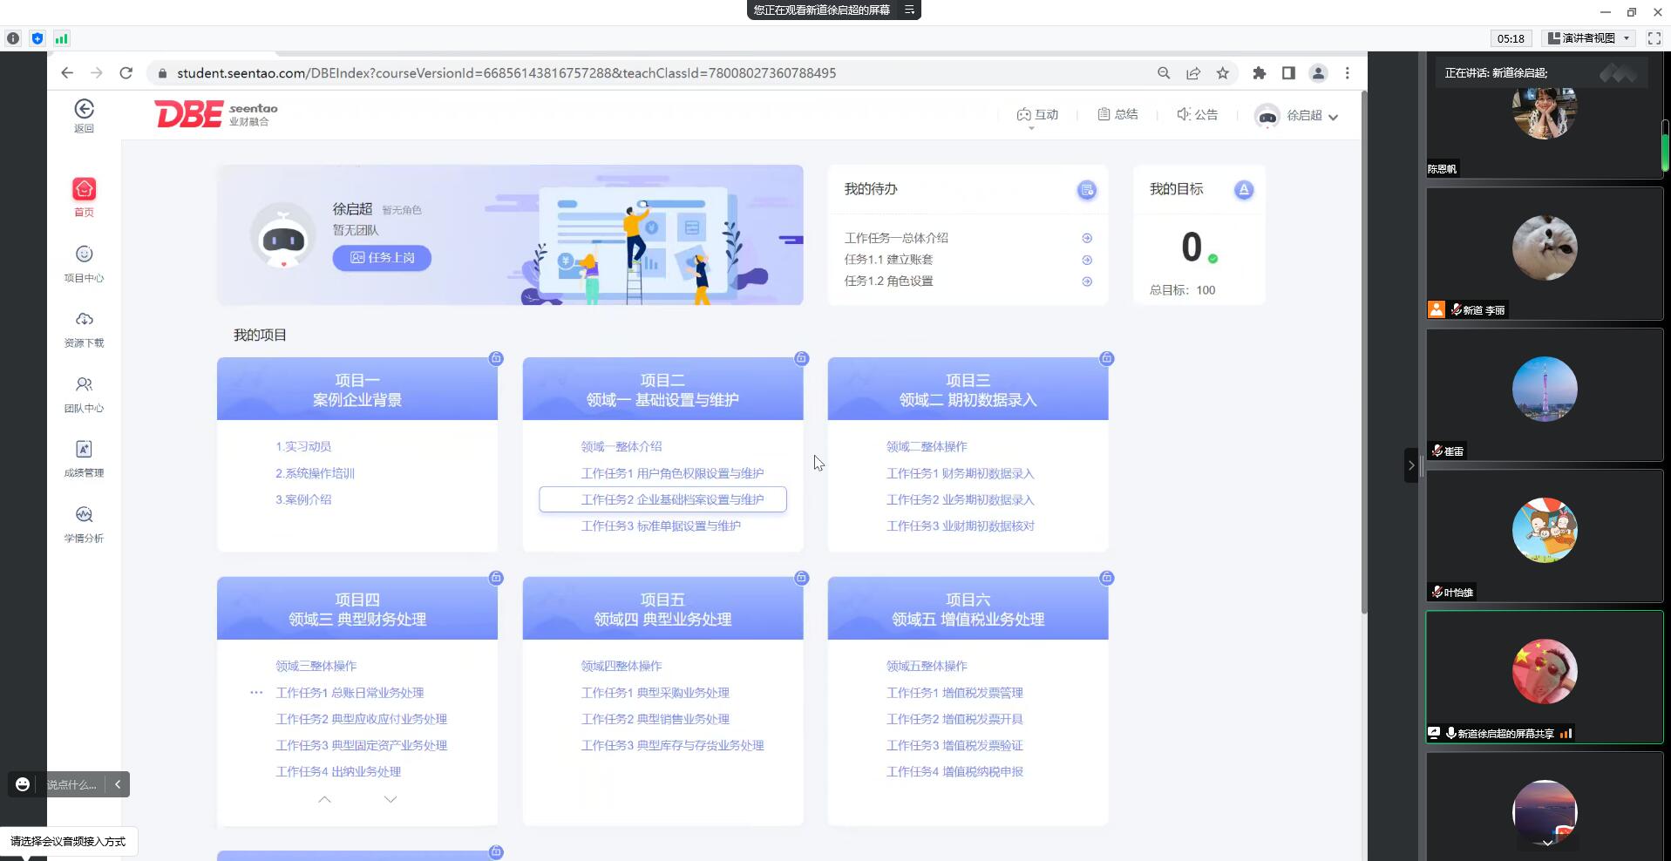
Task: Open 学情分析 sidebar icon
Action: 84,515
